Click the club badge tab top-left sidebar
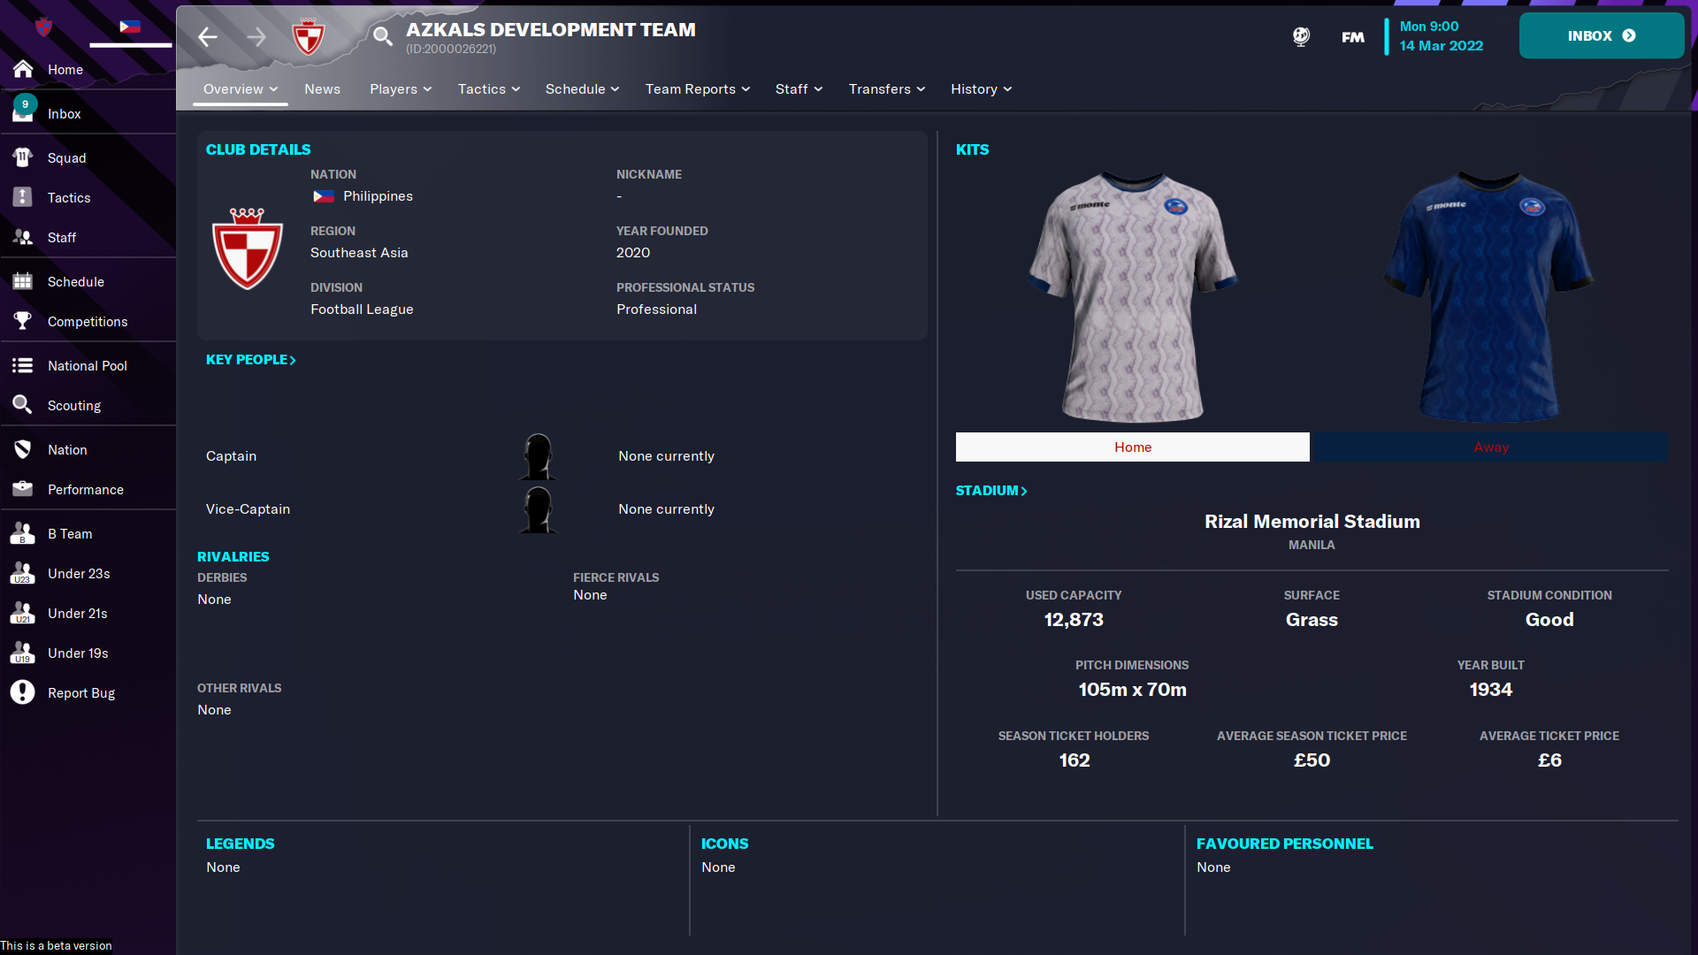 pos(43,27)
